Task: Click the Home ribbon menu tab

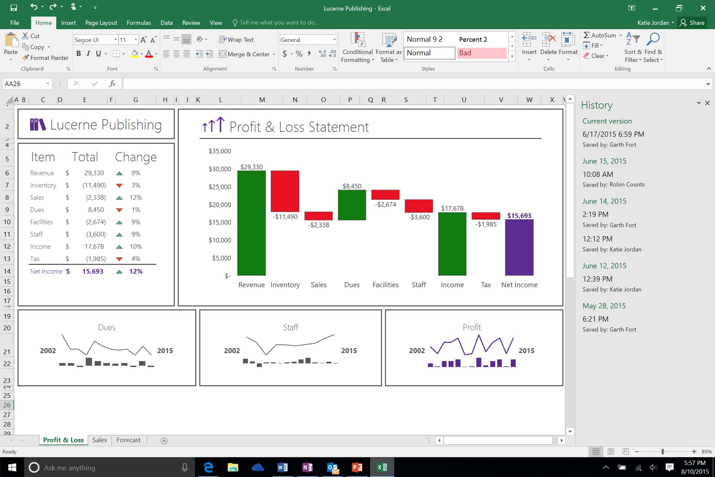Action: pyautogui.click(x=43, y=22)
